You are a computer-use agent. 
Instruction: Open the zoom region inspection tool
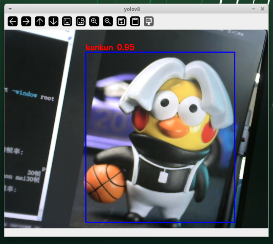(81, 21)
